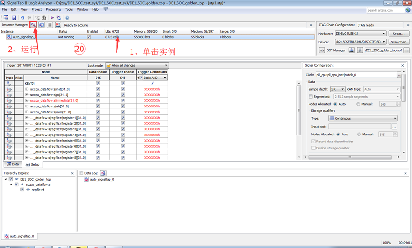Open the Device selection dropdown
Viewport: 412px width, 248px height.
tap(360, 42)
